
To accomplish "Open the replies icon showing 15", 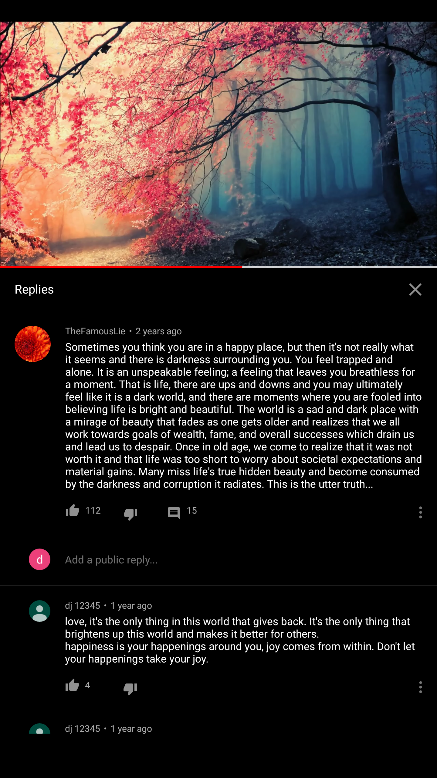I will [174, 513].
